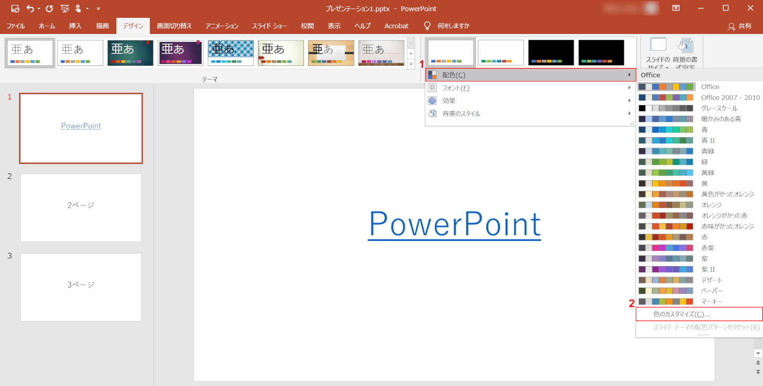763x386 pixels.
Task: Click the ribbon display options icon
Action: [x=677, y=8]
